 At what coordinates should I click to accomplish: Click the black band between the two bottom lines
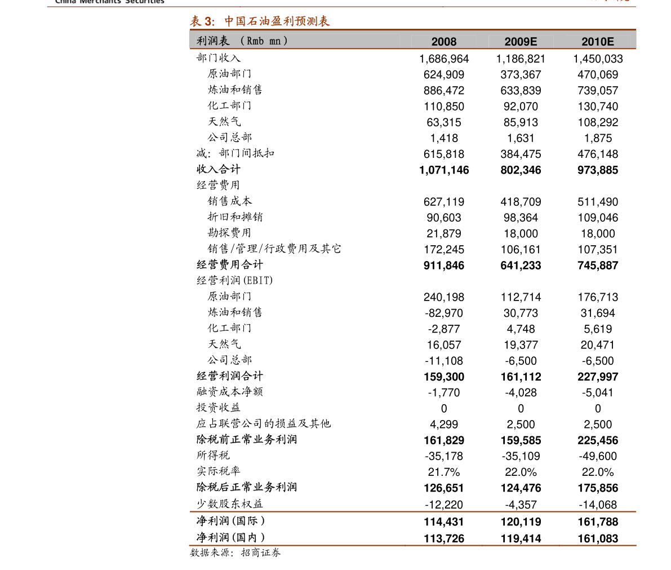(x=412, y=528)
